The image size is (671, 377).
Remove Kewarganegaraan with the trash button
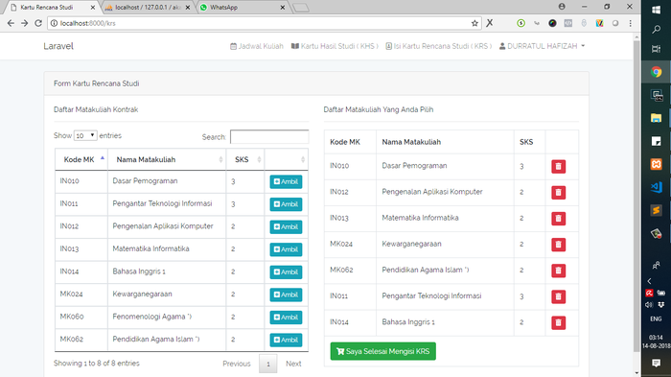tap(559, 245)
